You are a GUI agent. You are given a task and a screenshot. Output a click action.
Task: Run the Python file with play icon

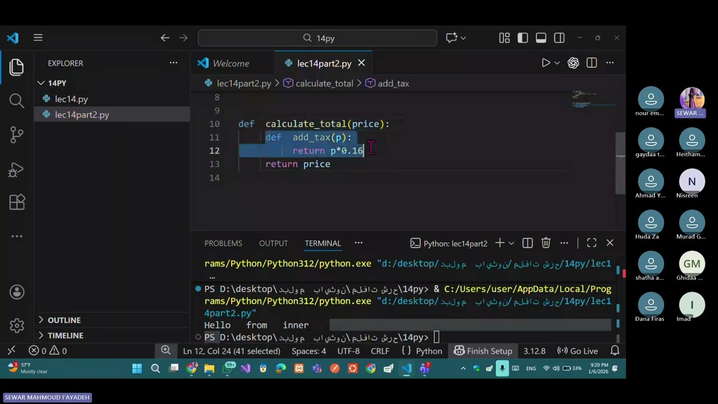pos(546,63)
